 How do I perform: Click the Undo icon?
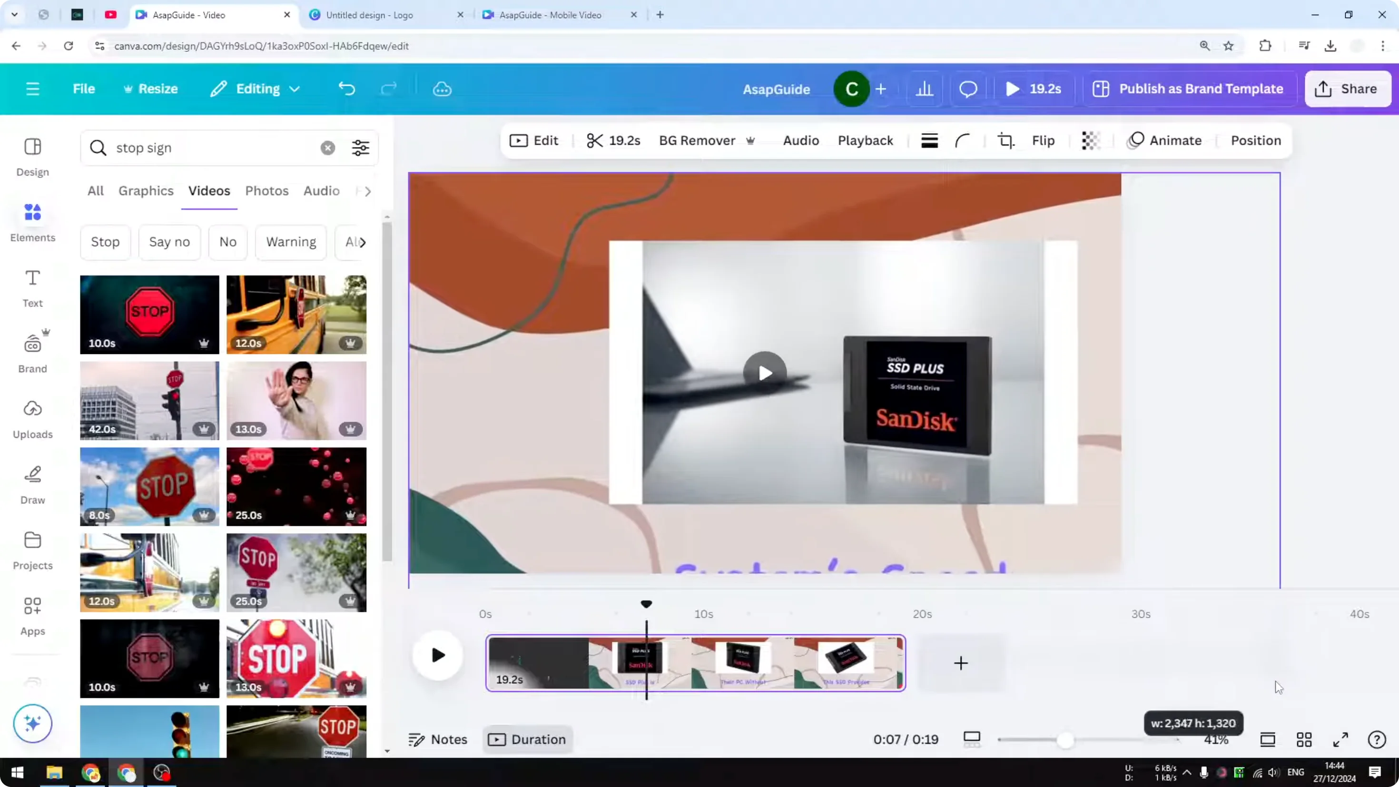pyautogui.click(x=347, y=89)
